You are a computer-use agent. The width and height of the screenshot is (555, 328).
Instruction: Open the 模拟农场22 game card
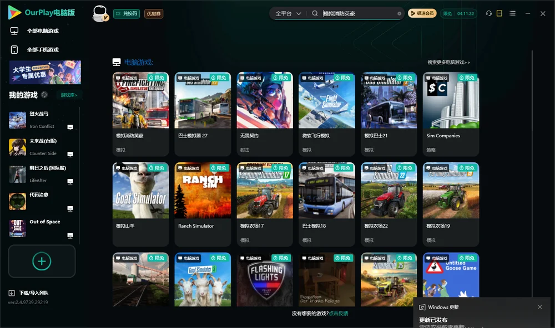[x=389, y=204]
